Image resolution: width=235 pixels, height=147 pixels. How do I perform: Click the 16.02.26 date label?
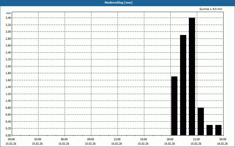pos(222,144)
